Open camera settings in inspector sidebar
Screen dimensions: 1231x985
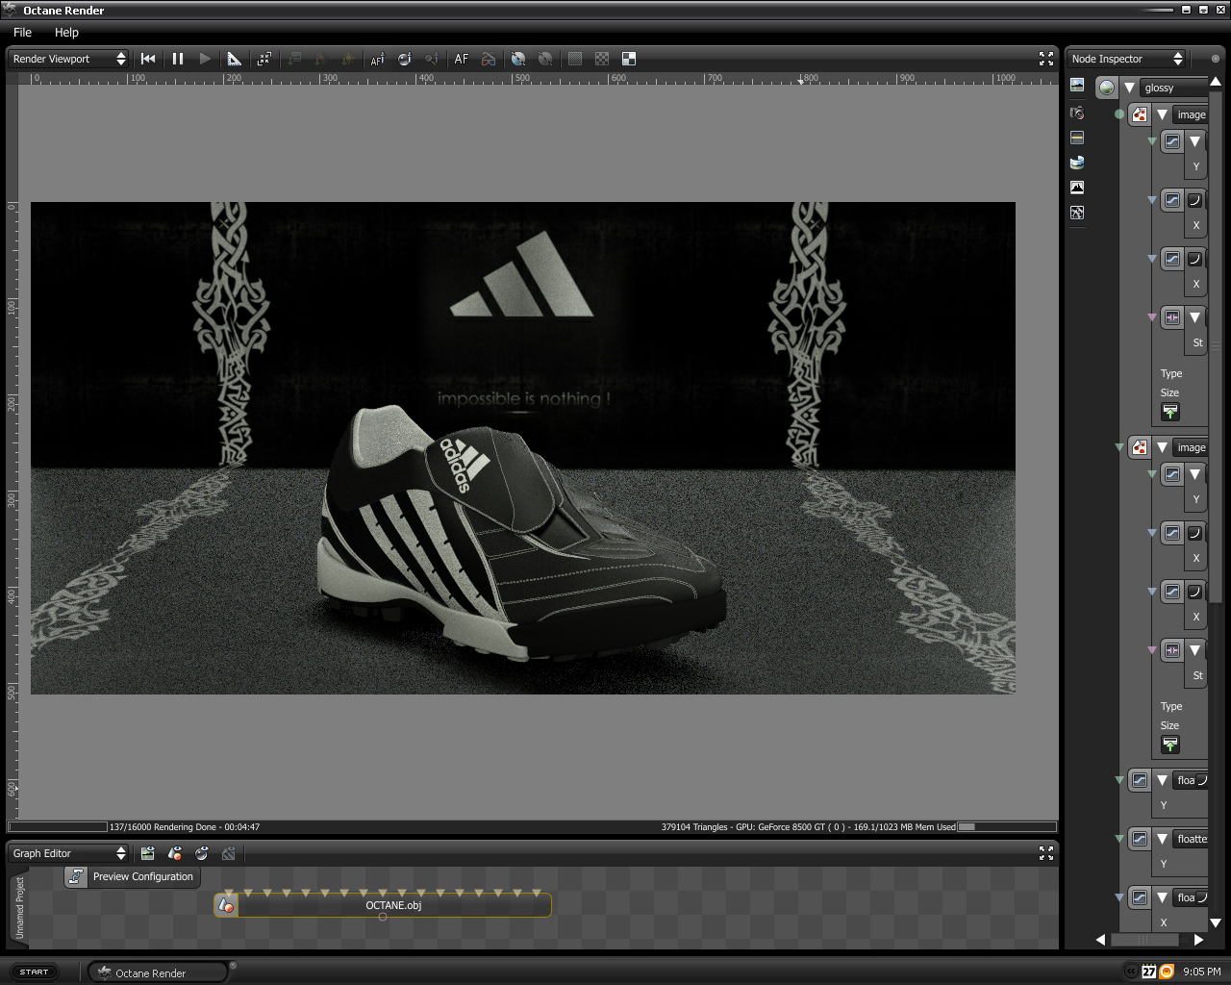point(1077,113)
